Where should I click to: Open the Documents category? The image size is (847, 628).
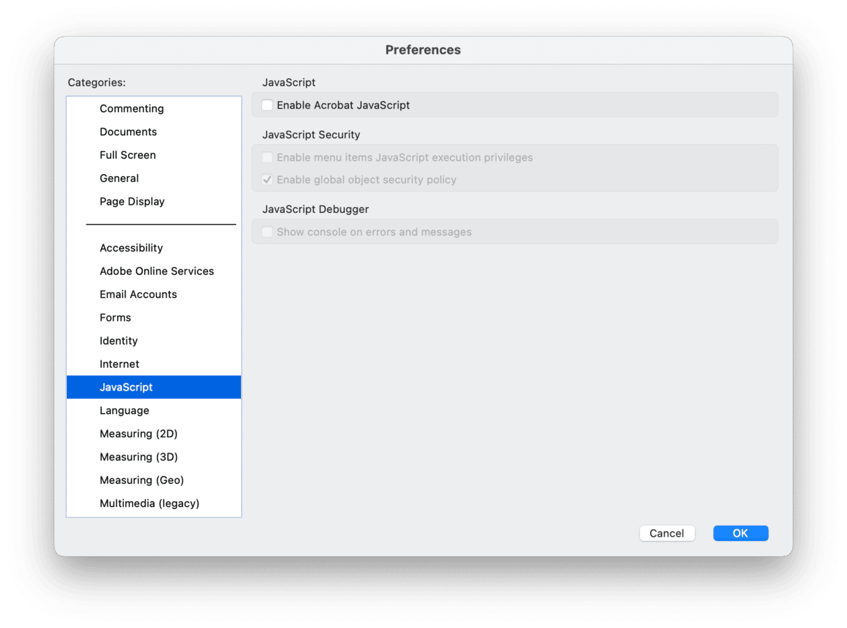[x=128, y=132]
